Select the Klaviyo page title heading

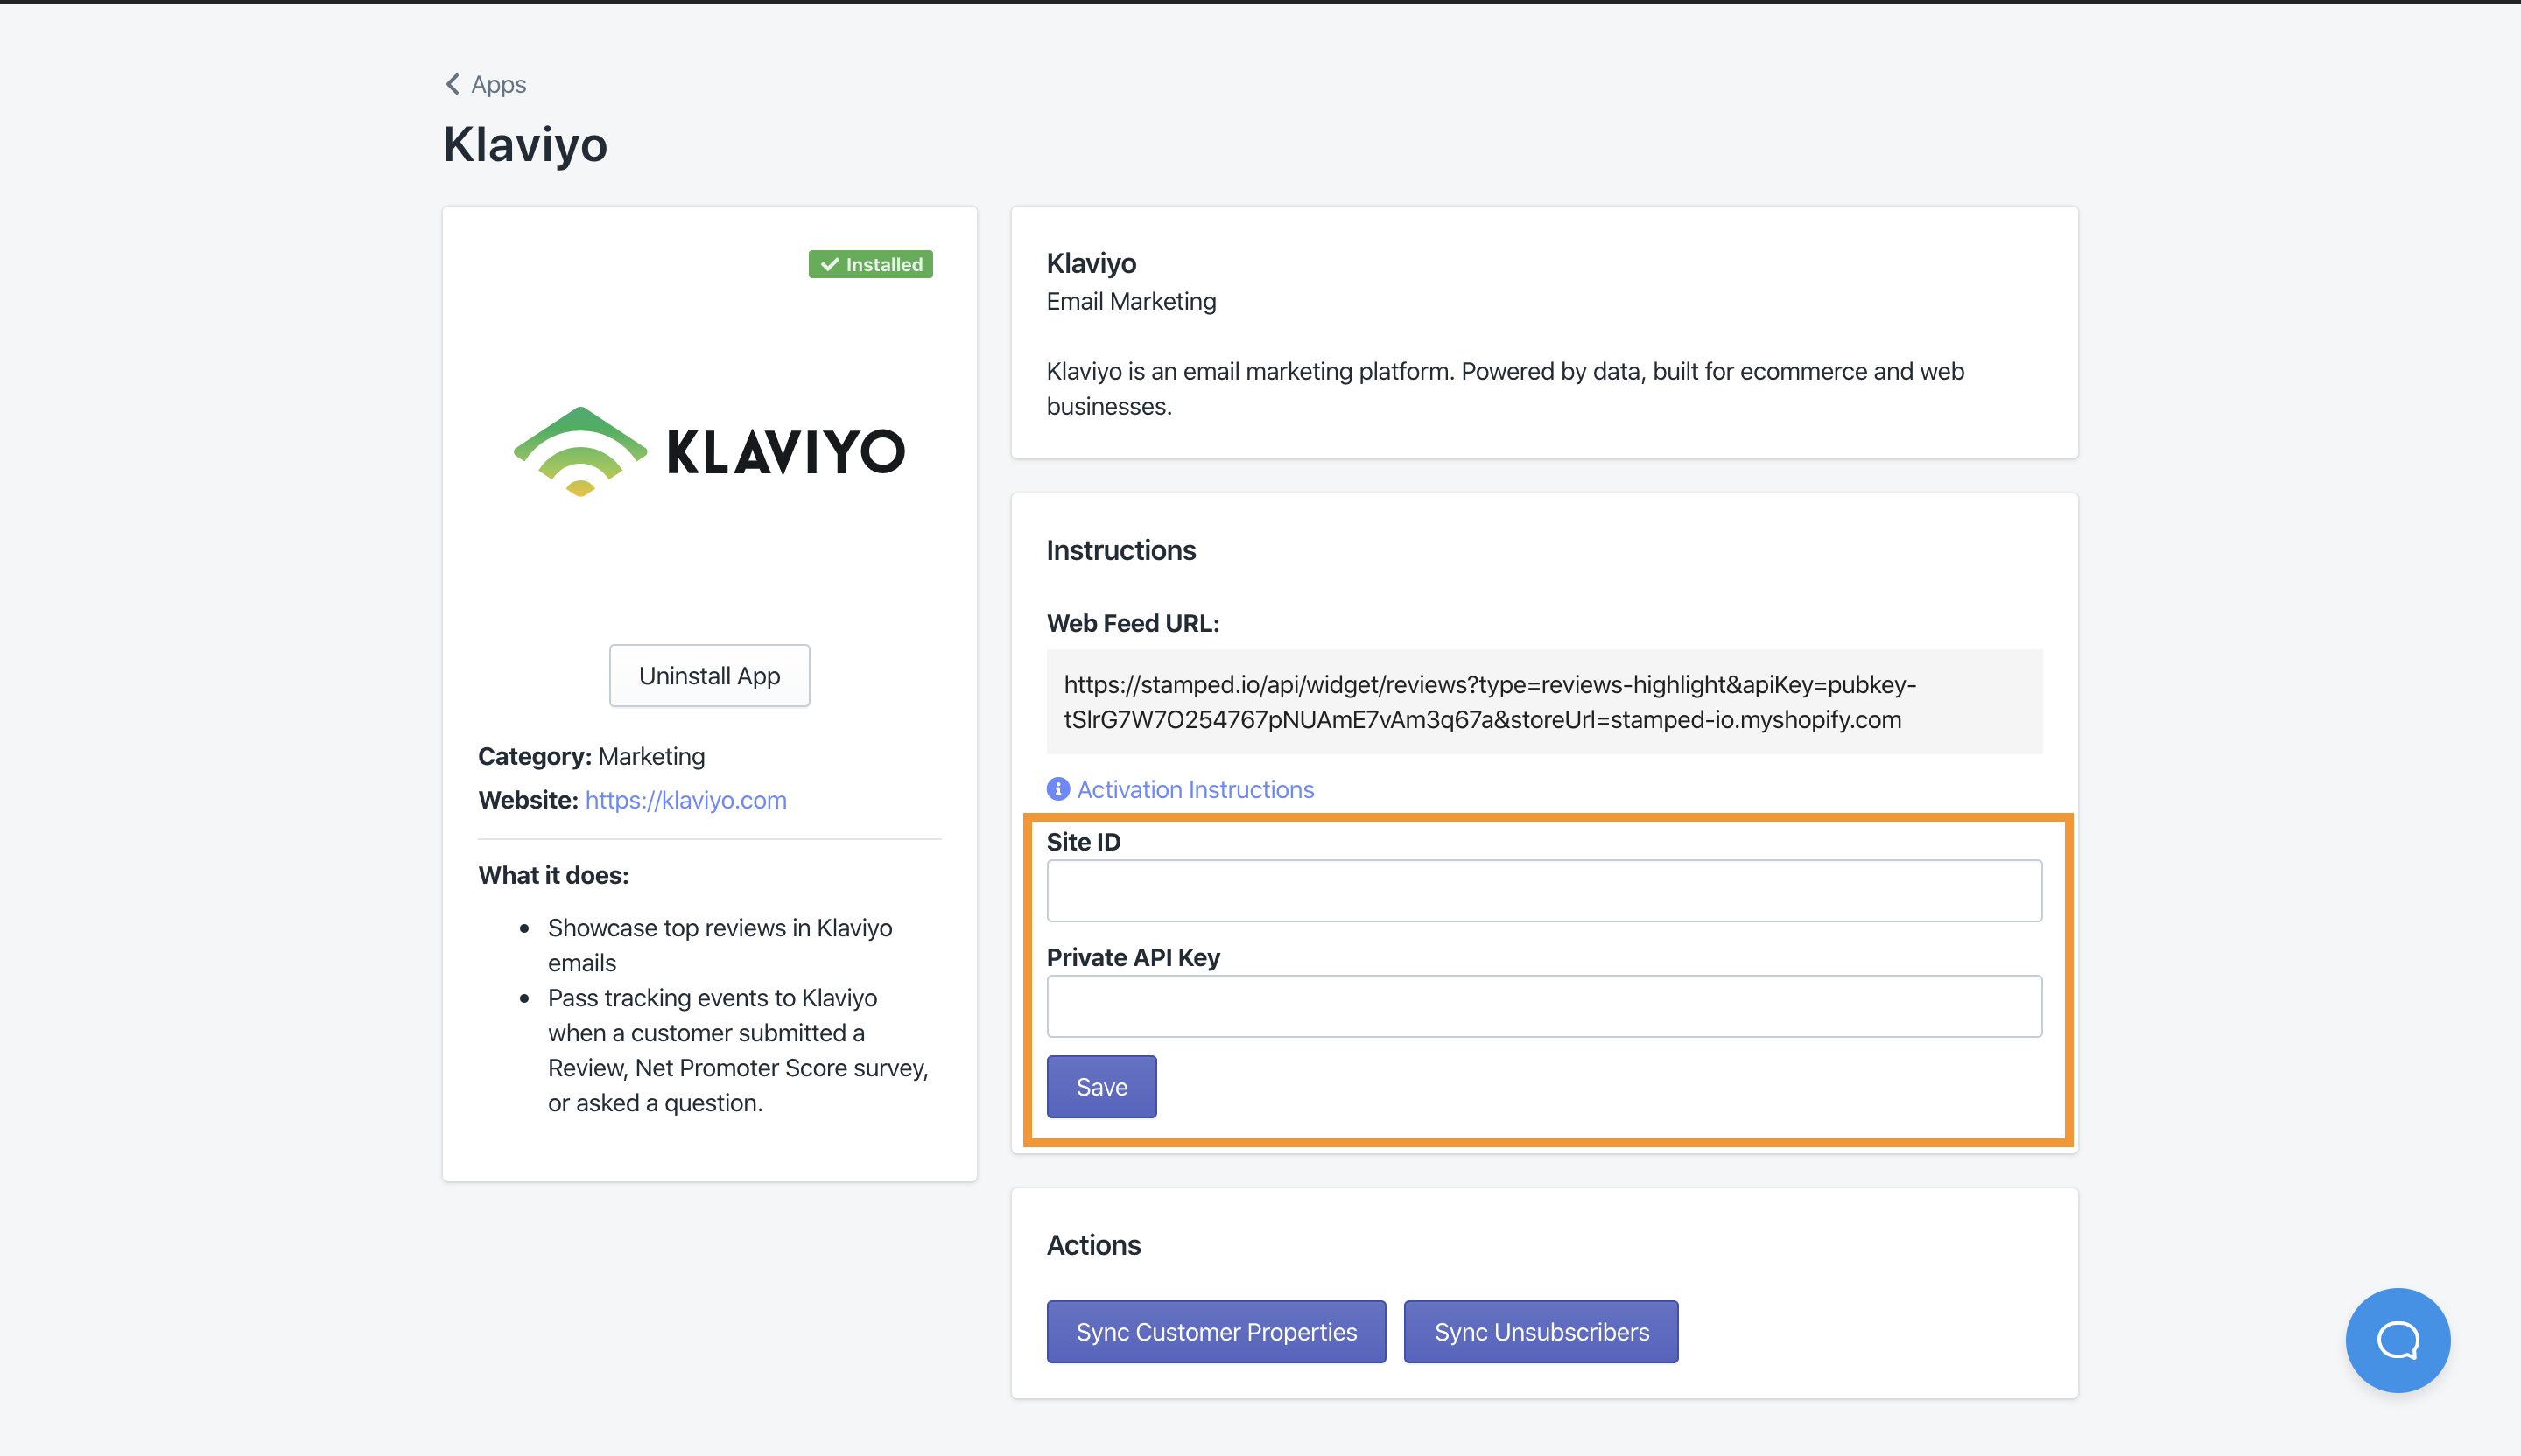coord(524,144)
